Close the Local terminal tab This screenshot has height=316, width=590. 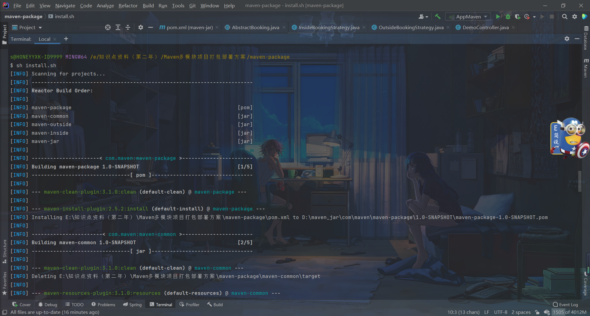tap(55, 39)
